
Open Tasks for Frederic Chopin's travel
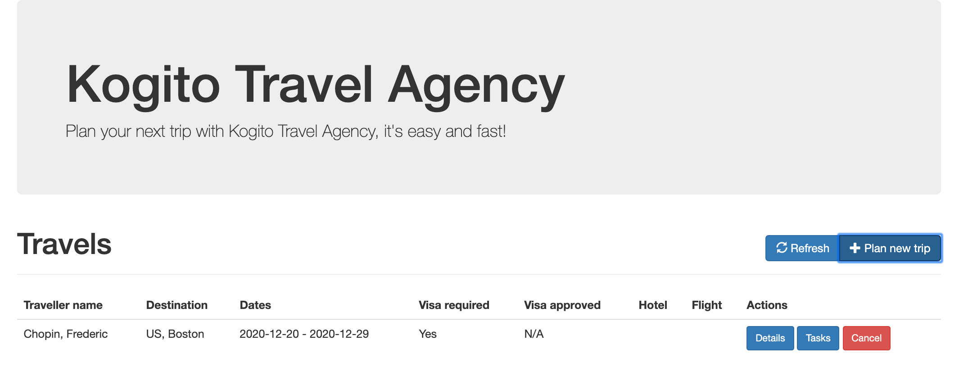point(818,338)
